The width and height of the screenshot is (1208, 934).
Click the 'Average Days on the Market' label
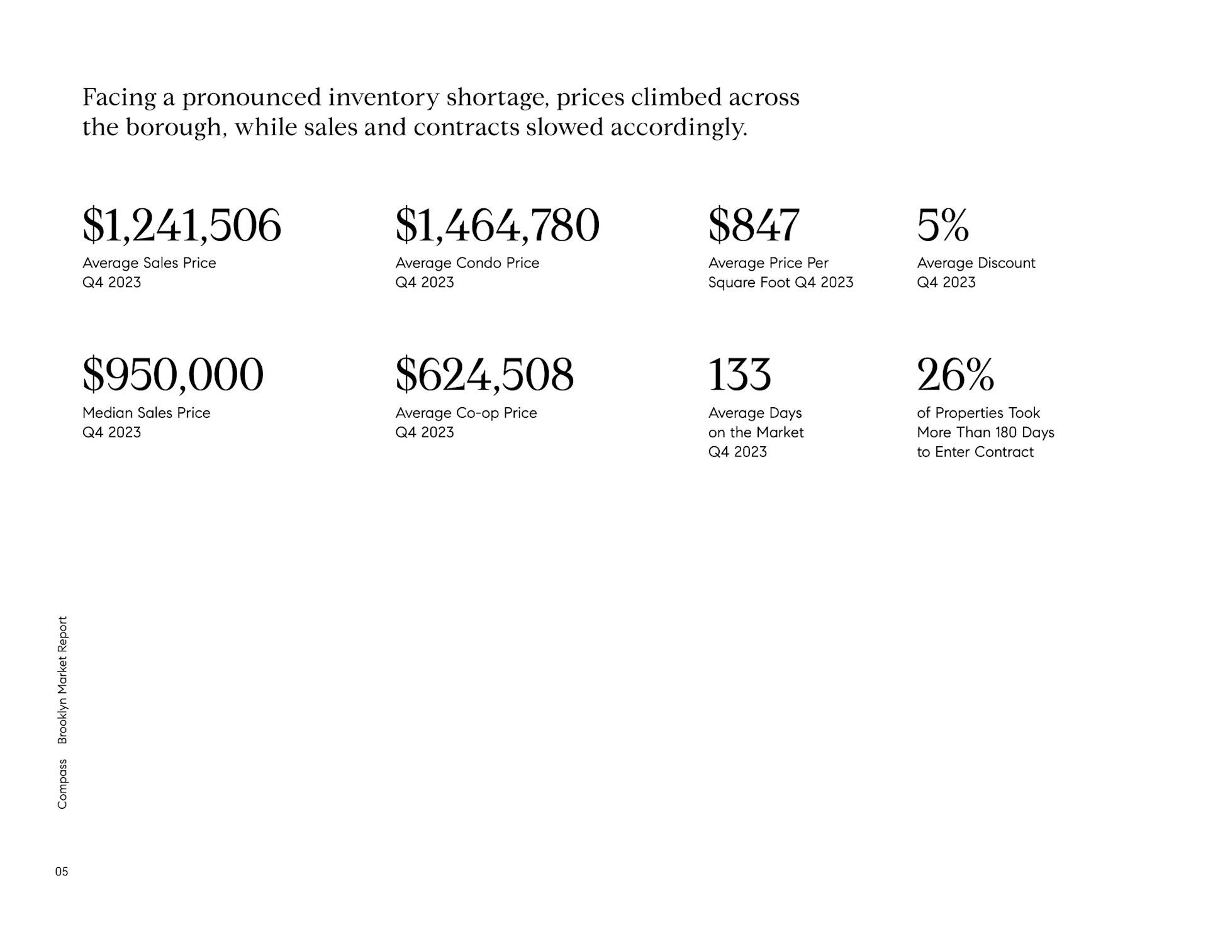(x=756, y=432)
